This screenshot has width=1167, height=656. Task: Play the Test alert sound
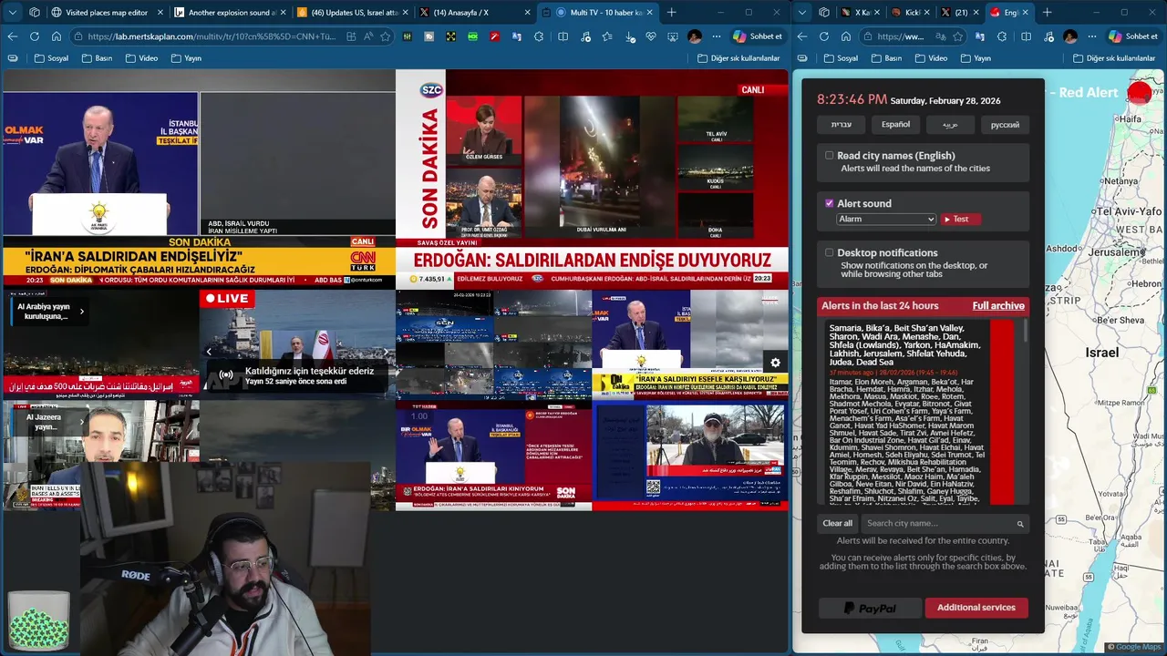tap(961, 219)
